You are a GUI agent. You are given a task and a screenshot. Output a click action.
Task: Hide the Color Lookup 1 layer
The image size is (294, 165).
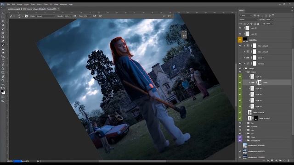(240, 46)
